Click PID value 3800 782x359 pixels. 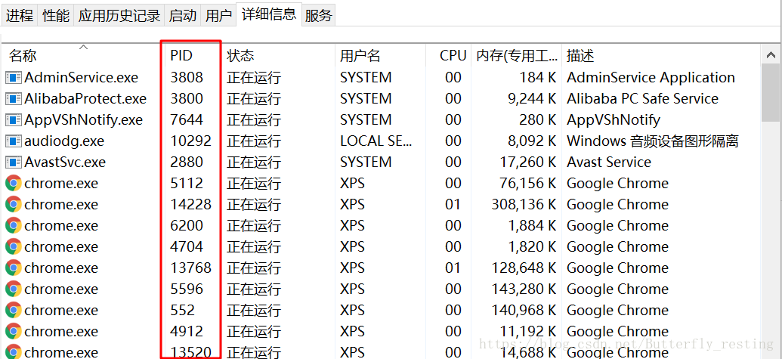click(187, 99)
